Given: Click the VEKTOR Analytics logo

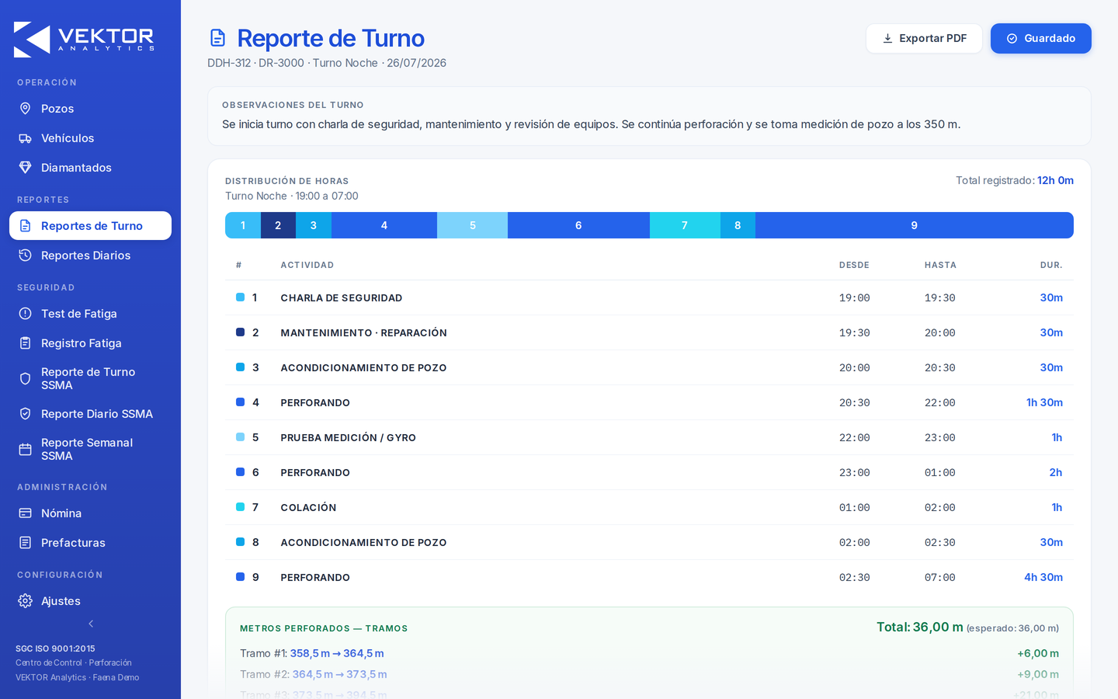Looking at the screenshot, I should pyautogui.click(x=84, y=39).
